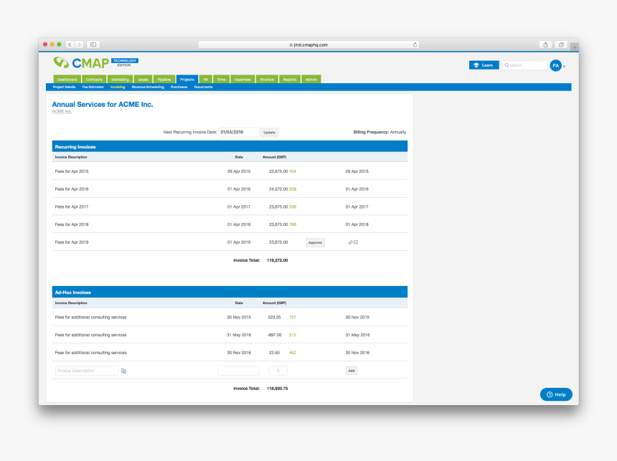Add a new ad-hoc invoice
Viewport: 617px width, 461px height.
(x=351, y=370)
